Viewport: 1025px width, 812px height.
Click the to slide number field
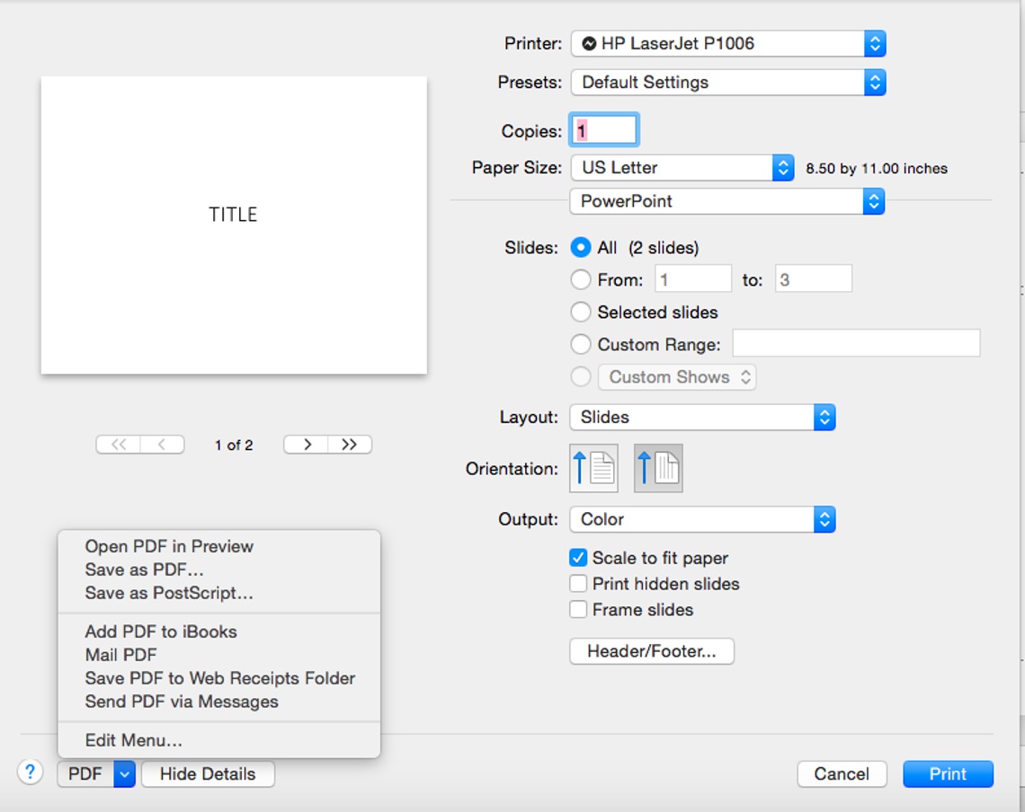click(x=813, y=279)
